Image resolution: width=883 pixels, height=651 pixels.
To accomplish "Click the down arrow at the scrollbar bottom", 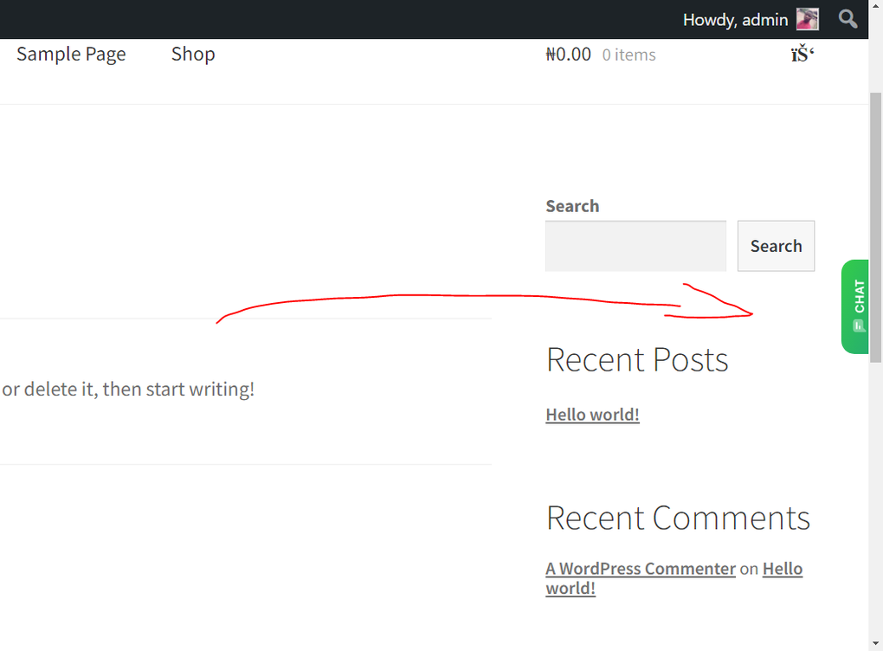I will [875, 644].
